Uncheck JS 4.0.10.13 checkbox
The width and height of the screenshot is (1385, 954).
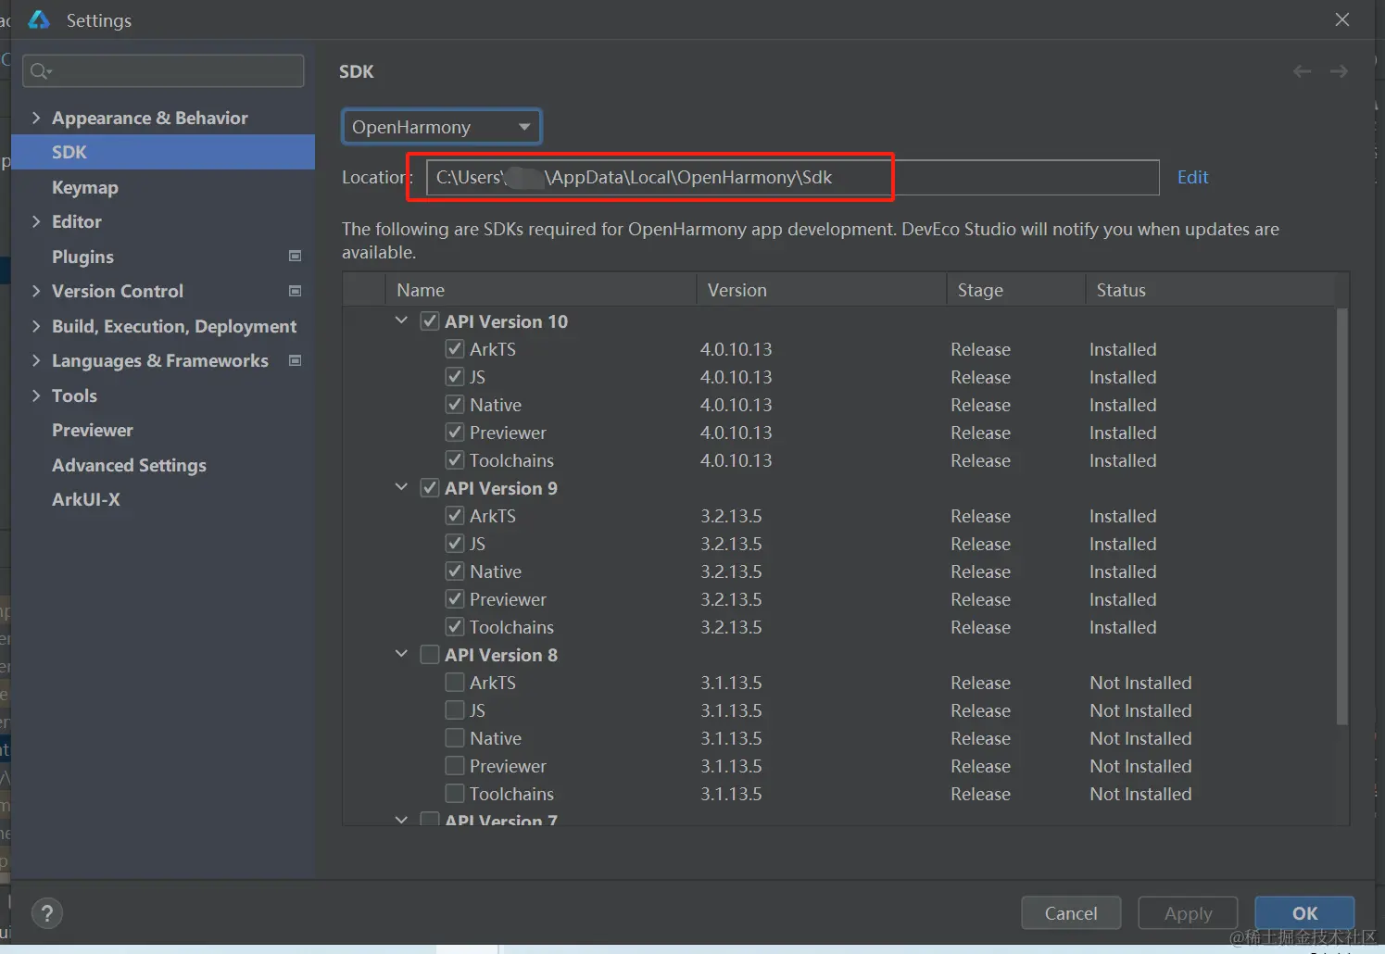455,377
